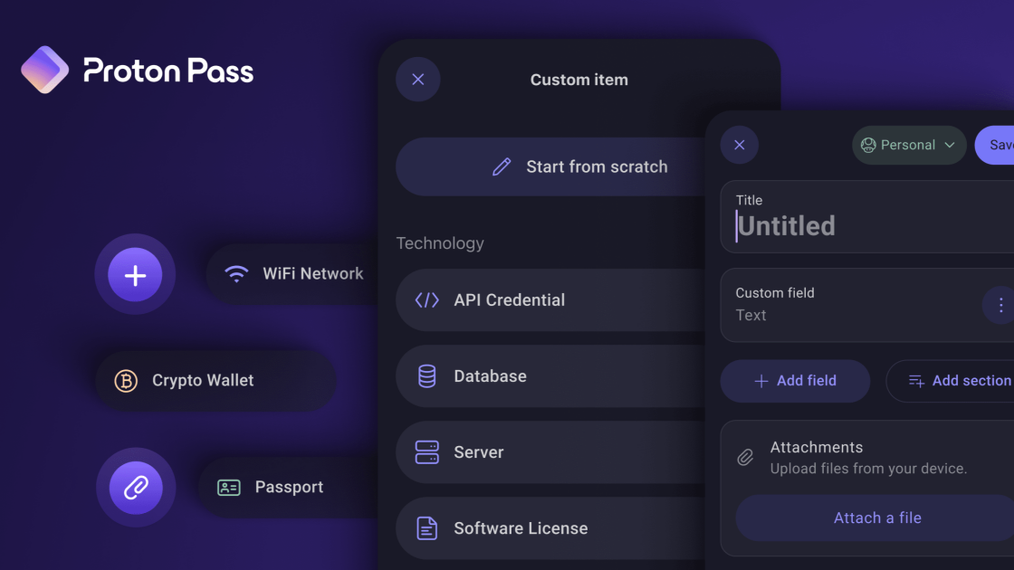
Task: Click the plus icon in Add field
Action: pyautogui.click(x=761, y=381)
